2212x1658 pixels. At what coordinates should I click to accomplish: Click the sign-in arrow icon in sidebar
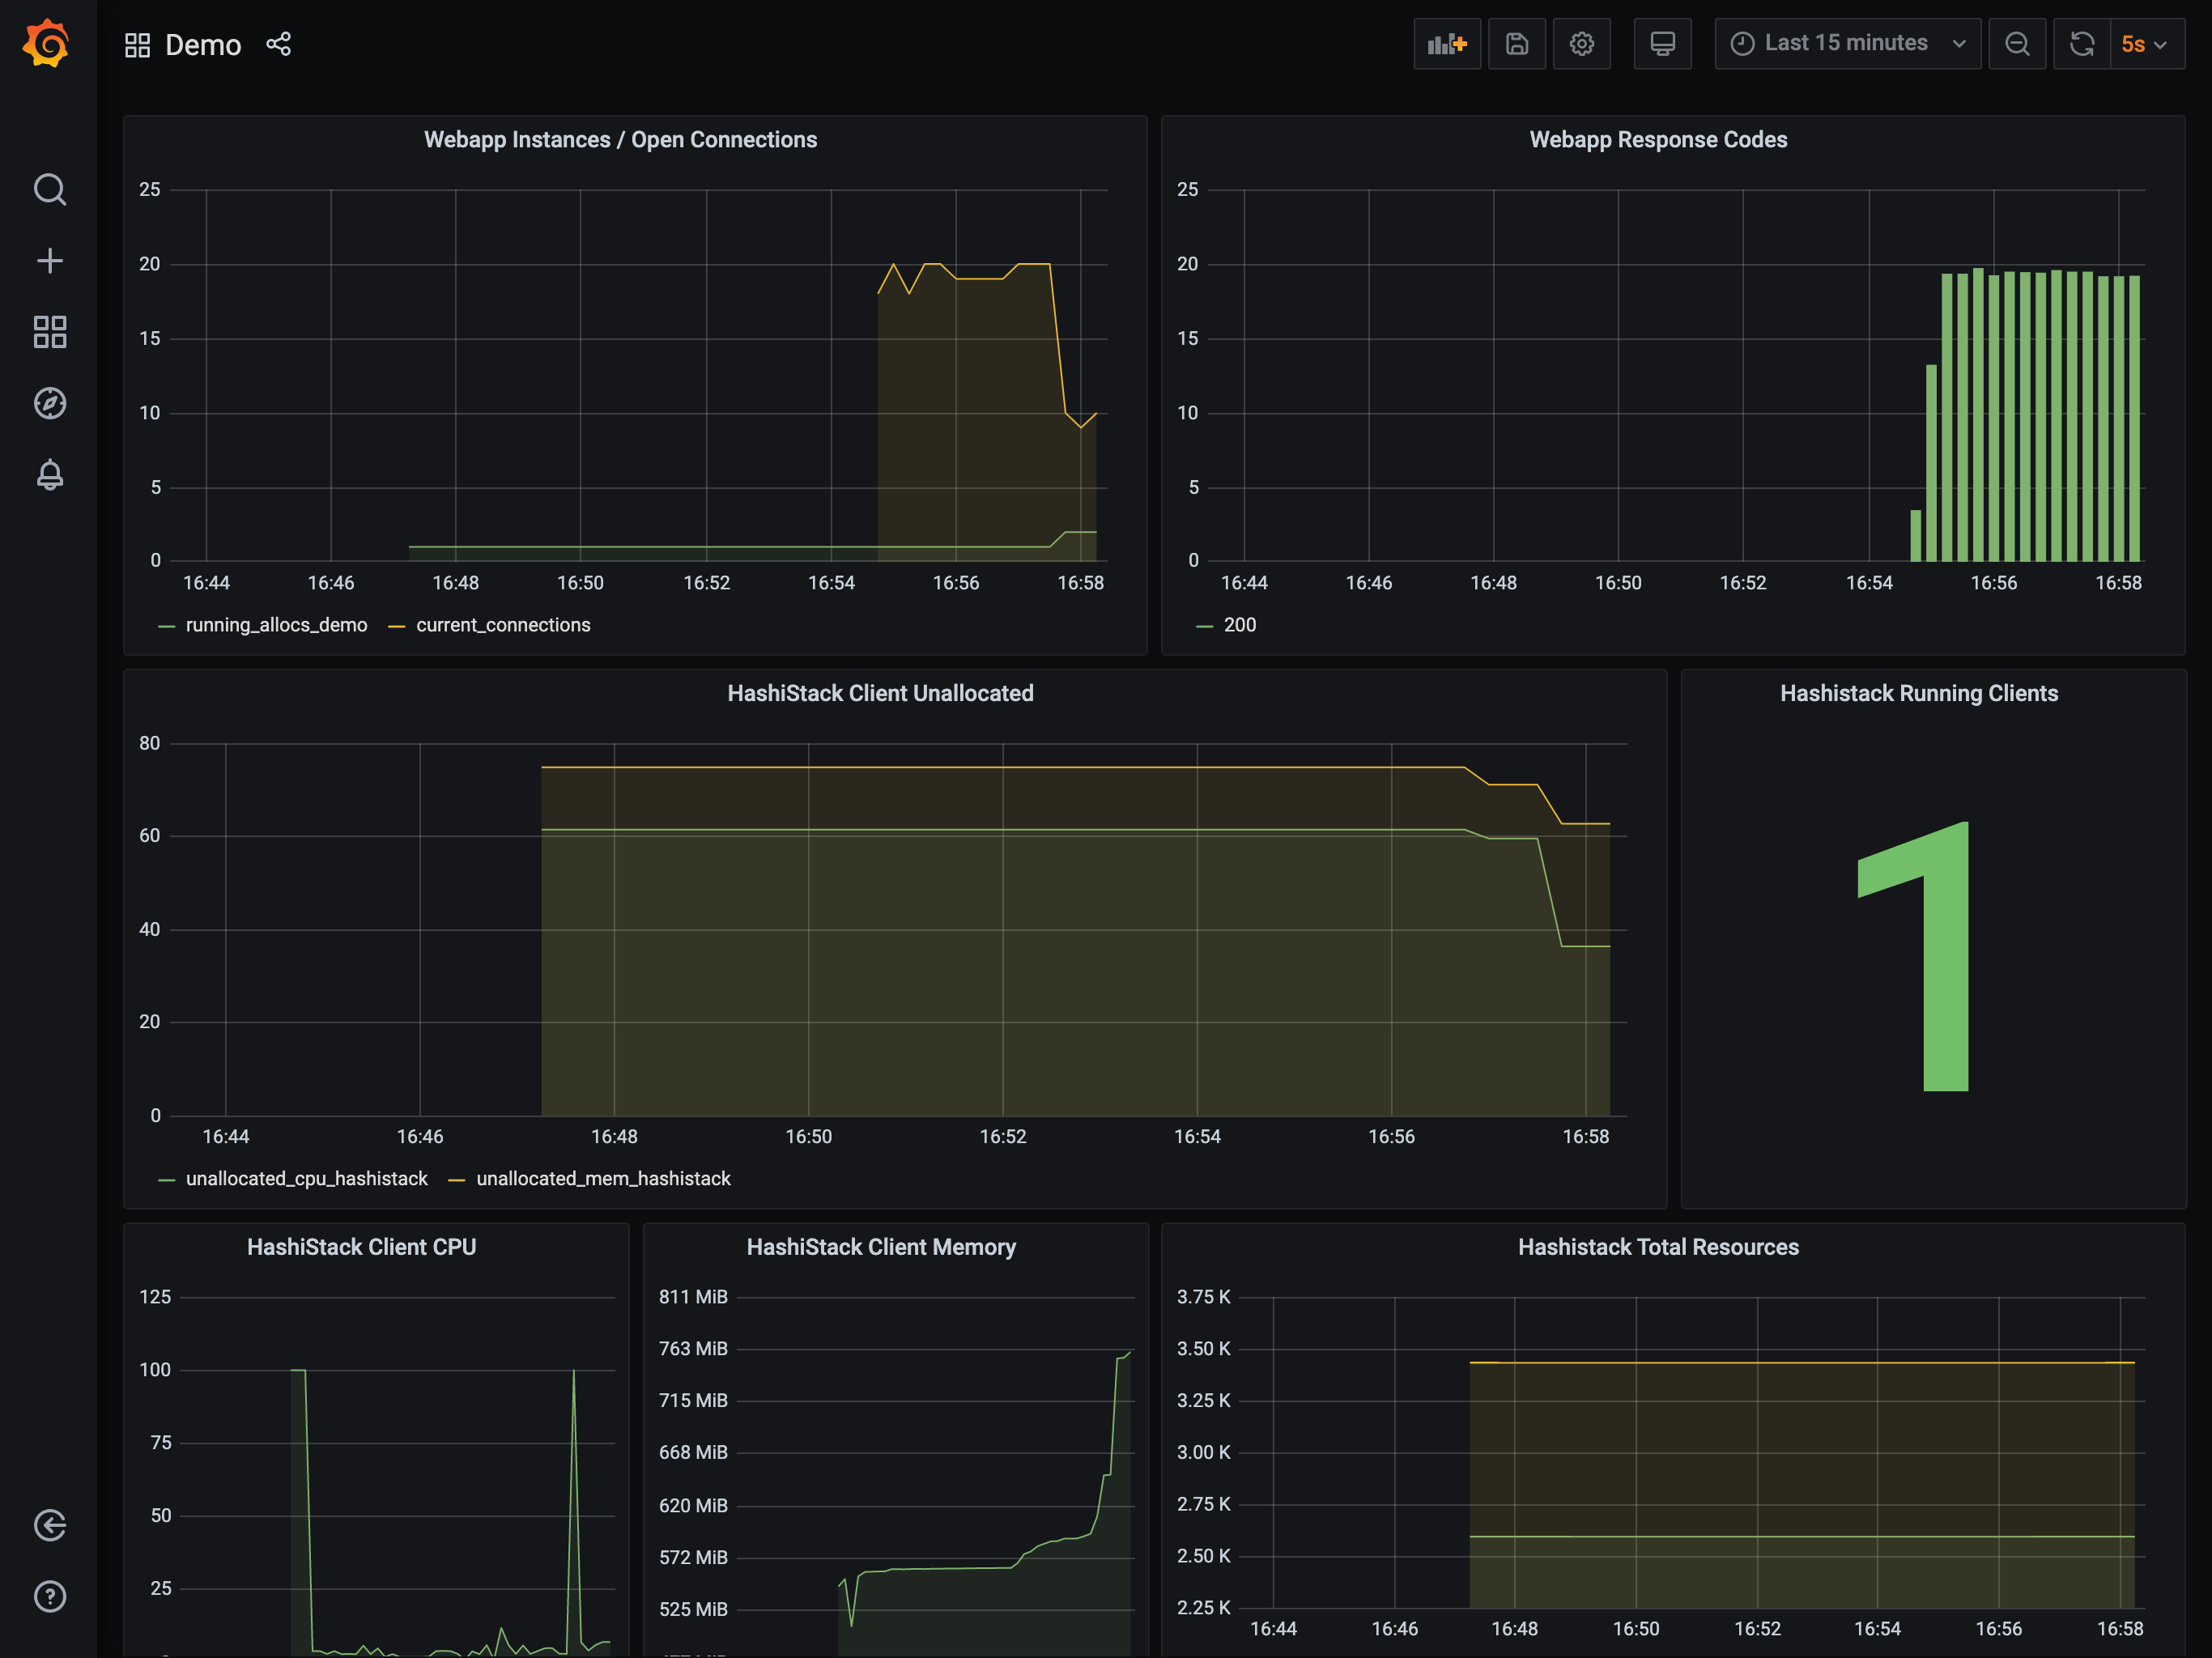pos(49,1525)
